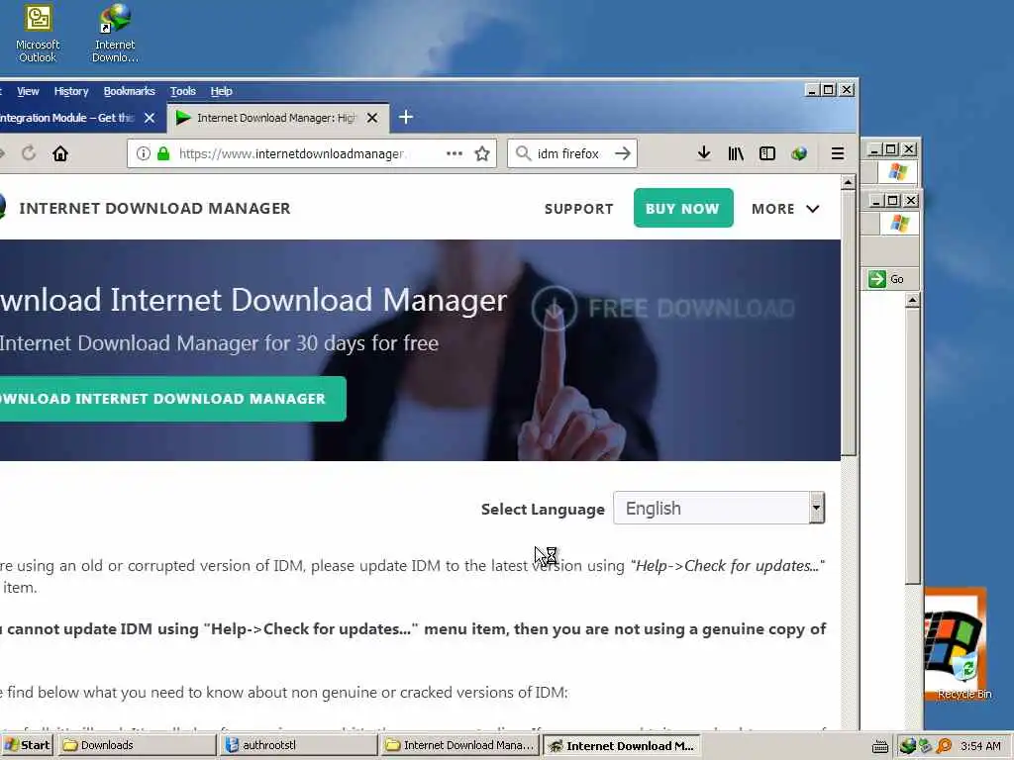Close the Integration Module tab
This screenshot has height=760, width=1014.
150,118
